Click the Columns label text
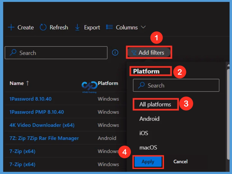Image resolution: width=232 pixels, height=174 pixels. (127, 27)
